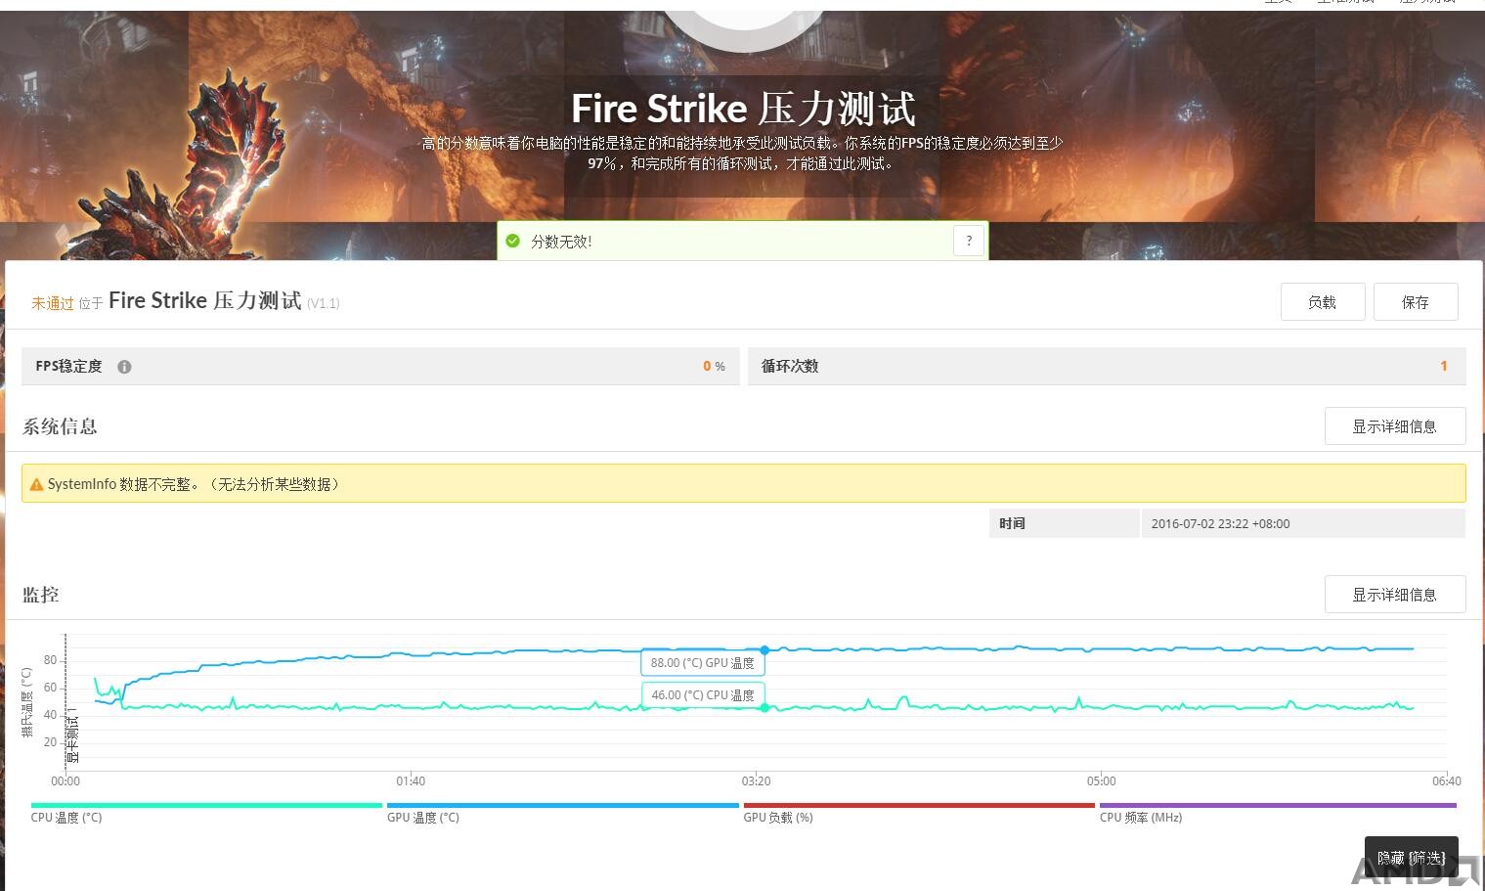The image size is (1485, 891).
Task: Toggle the GPU 温度 legend filter
Action: [423, 818]
